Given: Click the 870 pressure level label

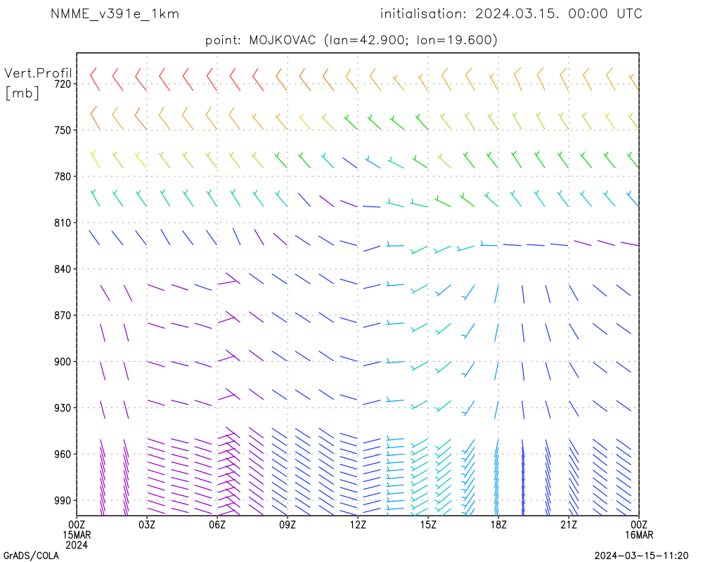Looking at the screenshot, I should tap(63, 315).
